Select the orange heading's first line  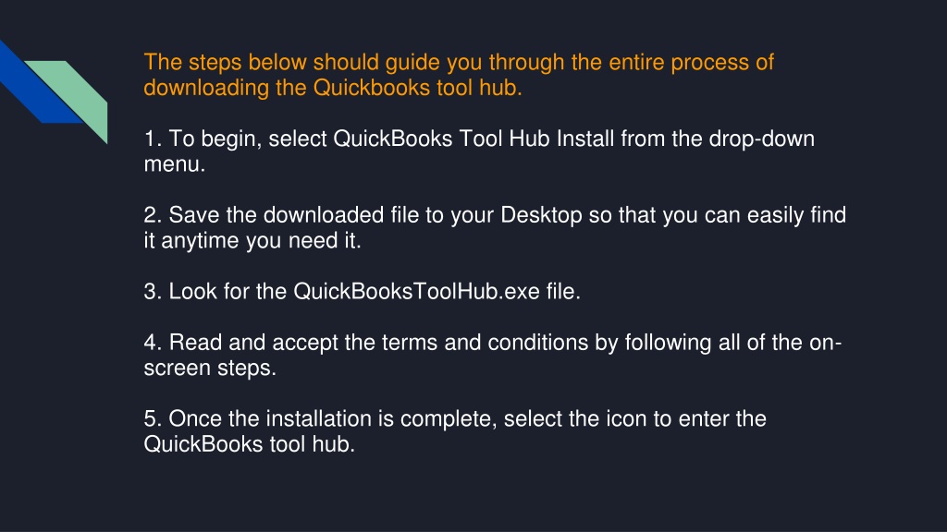[459, 62]
